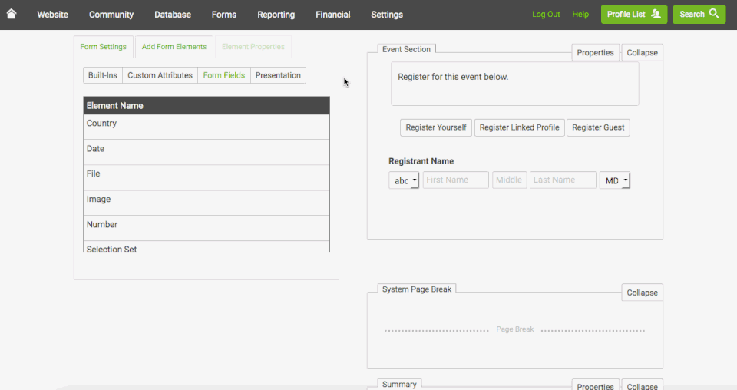This screenshot has width=737, height=390.
Task: Collapse the Event Section
Action: [x=642, y=53]
